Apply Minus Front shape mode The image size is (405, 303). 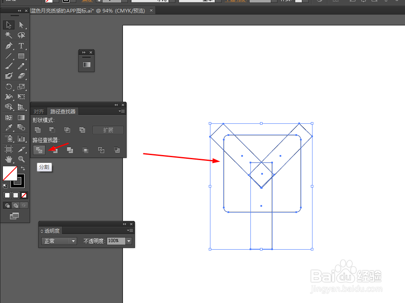[x=52, y=130]
